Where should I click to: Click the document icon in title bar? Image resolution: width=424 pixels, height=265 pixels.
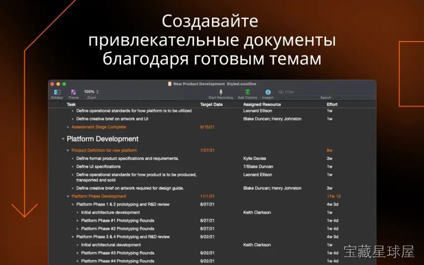pos(169,84)
